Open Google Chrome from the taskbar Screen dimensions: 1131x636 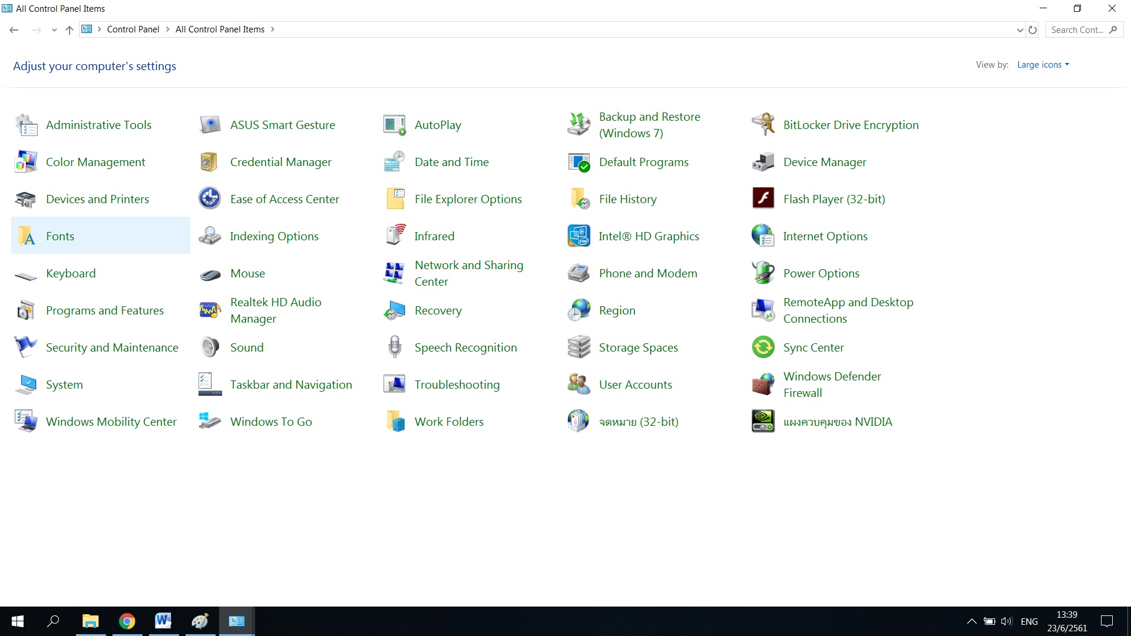tap(127, 621)
